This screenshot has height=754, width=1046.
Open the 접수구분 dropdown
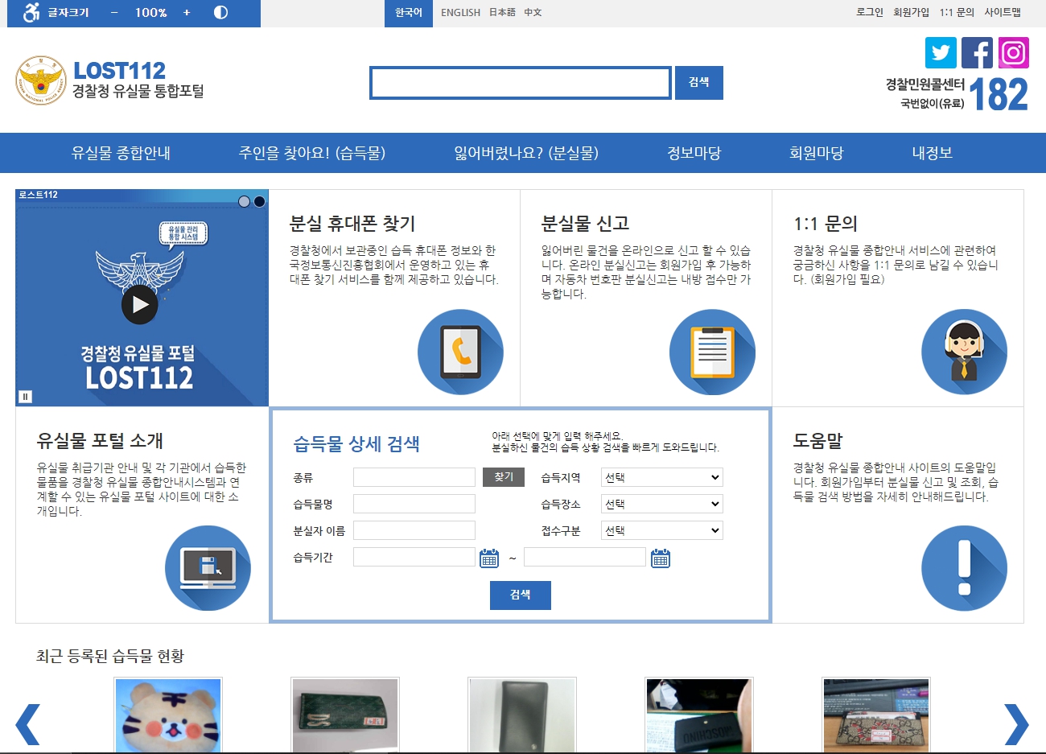(662, 530)
